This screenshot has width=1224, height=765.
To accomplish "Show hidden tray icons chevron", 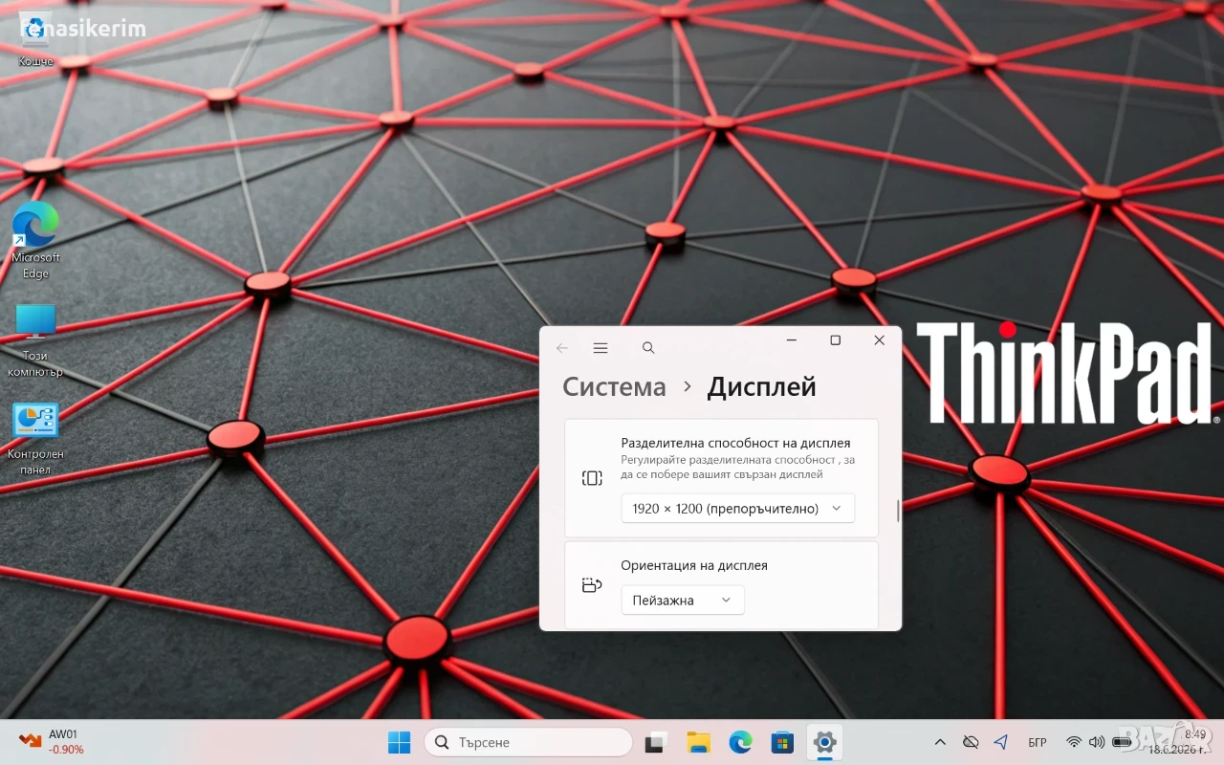I will [x=940, y=742].
